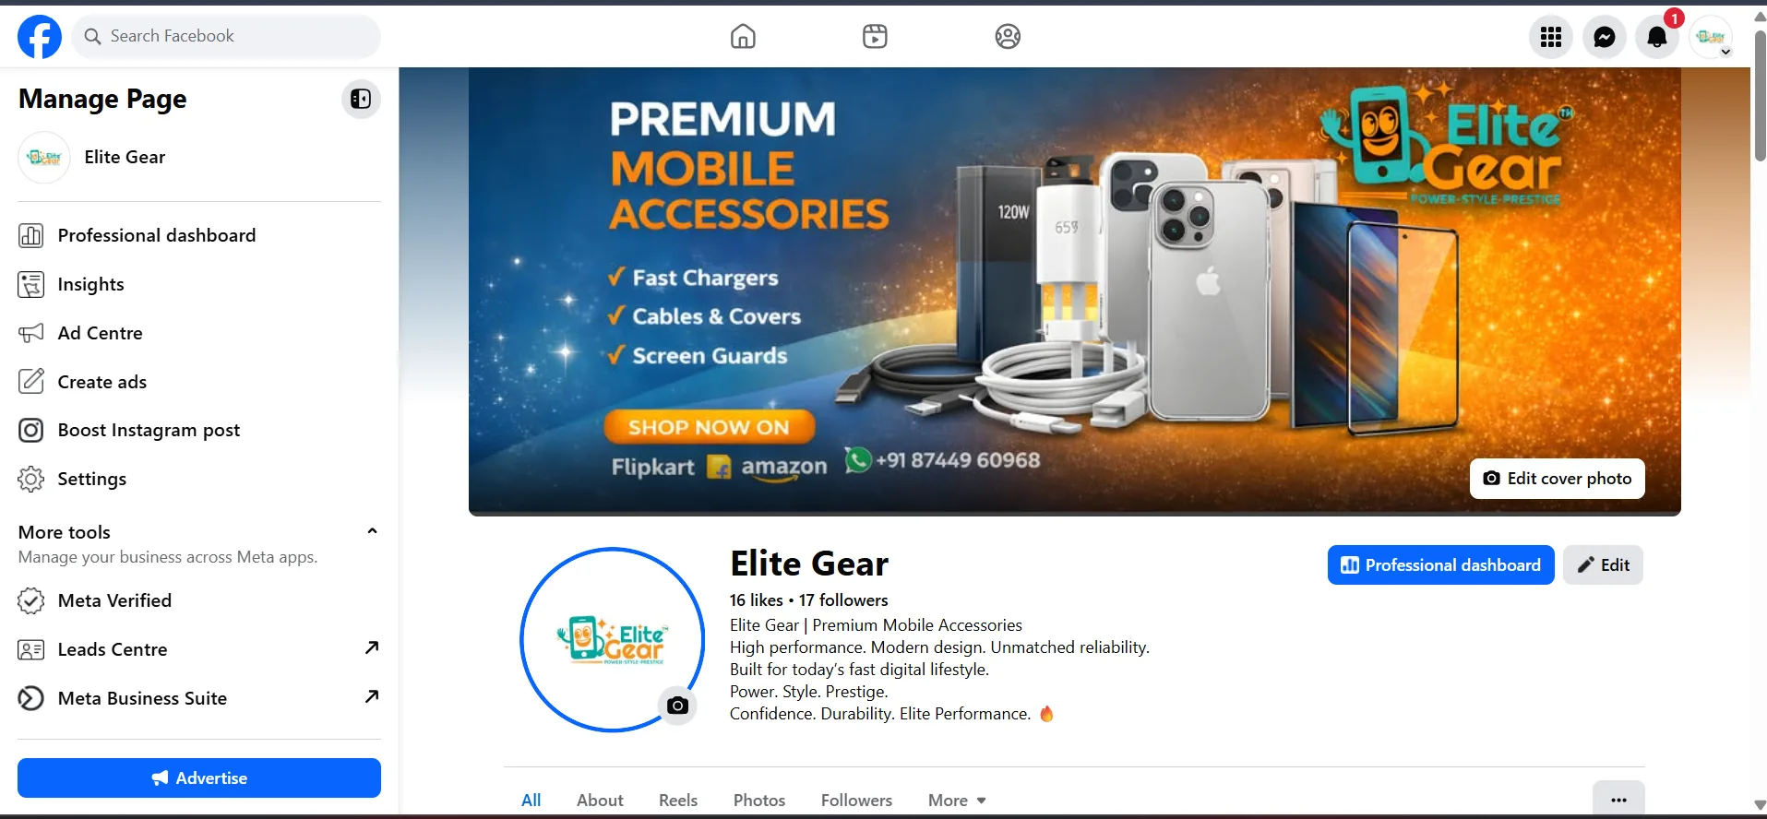Switch to the About tab

pyautogui.click(x=600, y=800)
